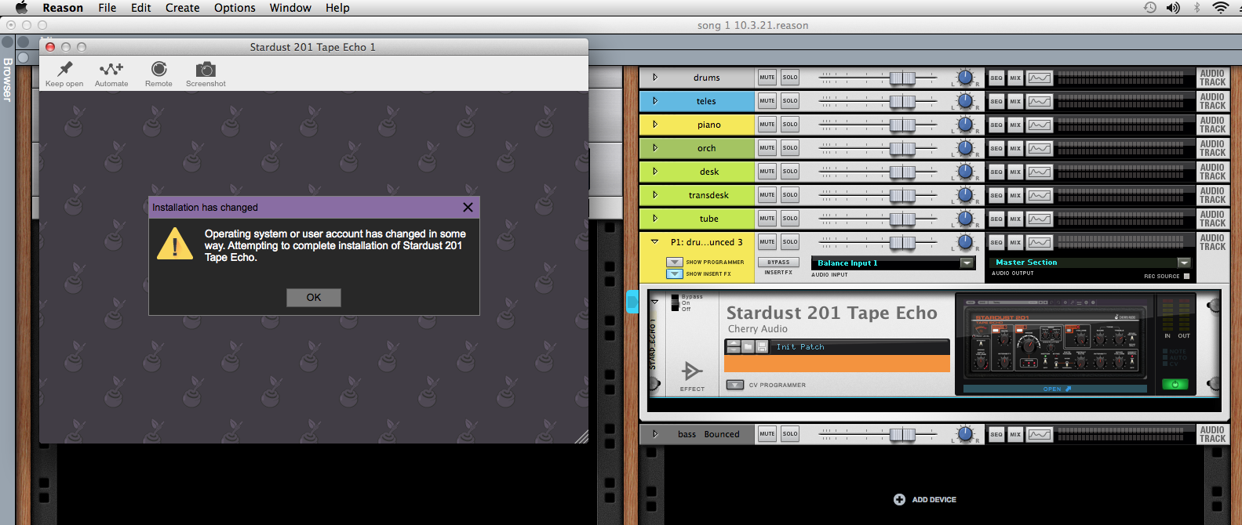Click the Bypass Insert FX button
The image size is (1242, 525).
coord(778,262)
